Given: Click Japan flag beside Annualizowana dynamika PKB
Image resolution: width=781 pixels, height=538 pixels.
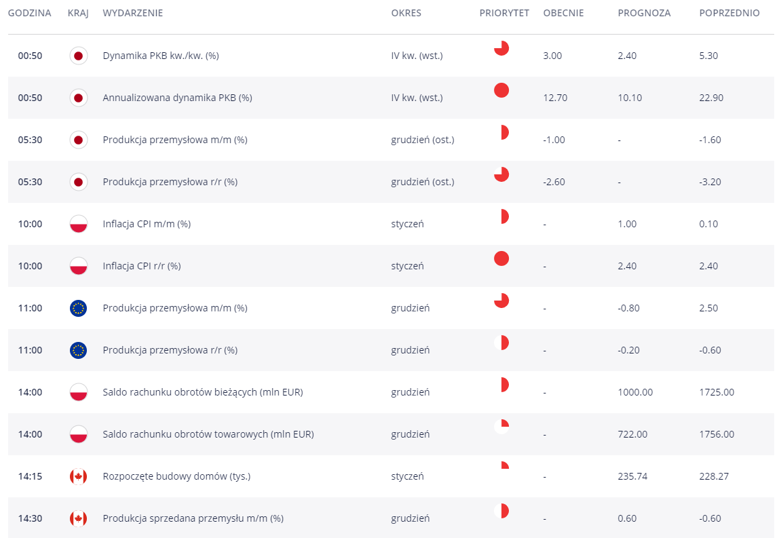Looking at the screenshot, I should point(78,98).
